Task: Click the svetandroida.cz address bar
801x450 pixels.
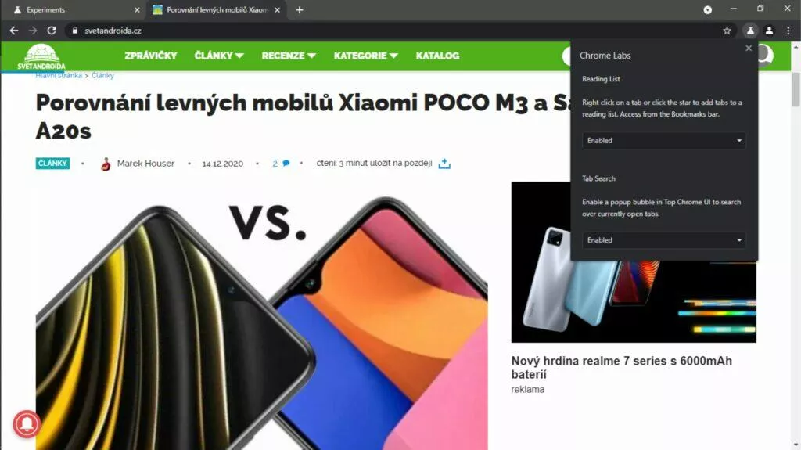Action: pos(393,31)
